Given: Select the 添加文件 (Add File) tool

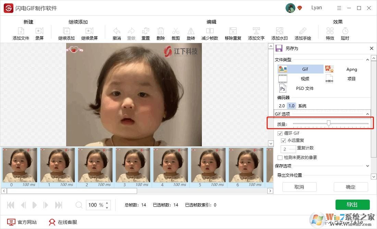Looking at the screenshot, I should 21,33.
